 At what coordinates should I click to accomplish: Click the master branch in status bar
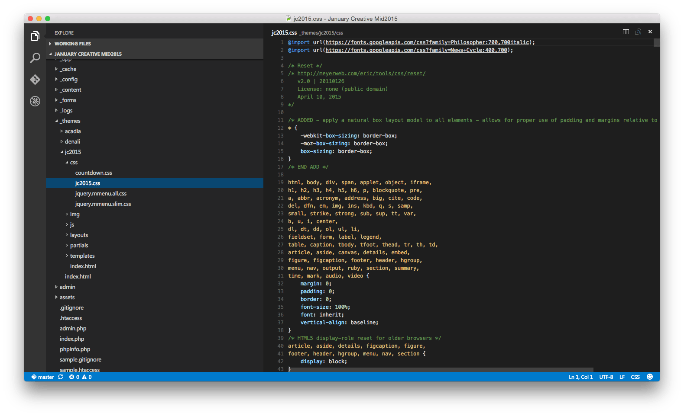point(43,377)
